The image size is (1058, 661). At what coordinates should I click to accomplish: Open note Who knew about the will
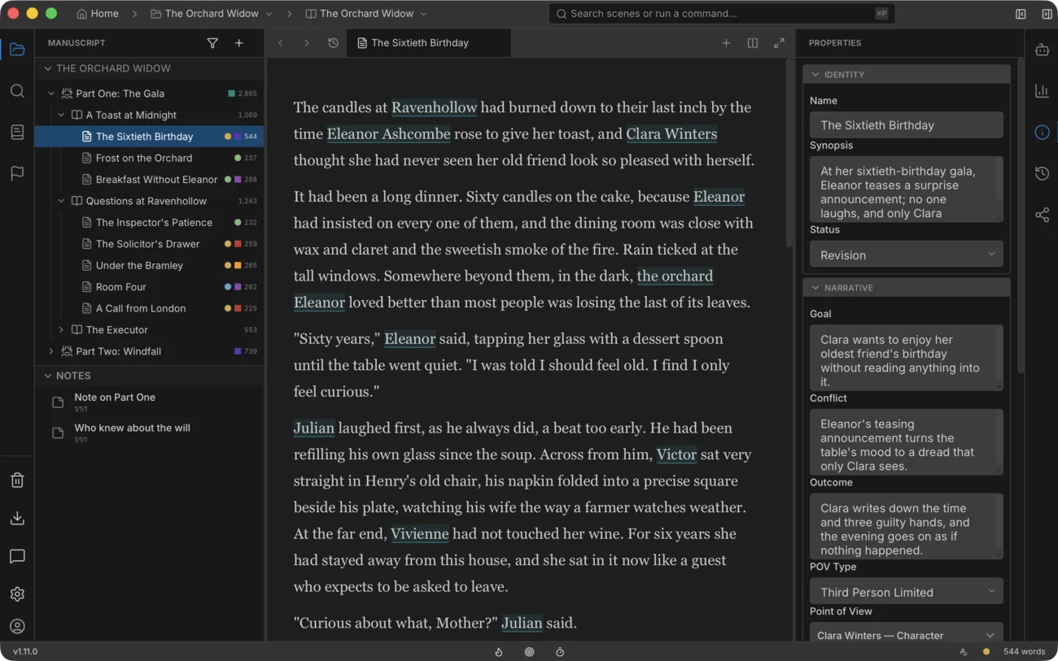(132, 428)
